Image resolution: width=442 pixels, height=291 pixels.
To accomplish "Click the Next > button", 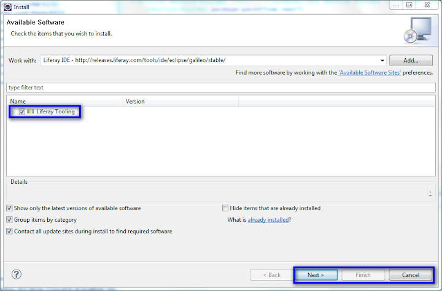I will [x=316, y=275].
